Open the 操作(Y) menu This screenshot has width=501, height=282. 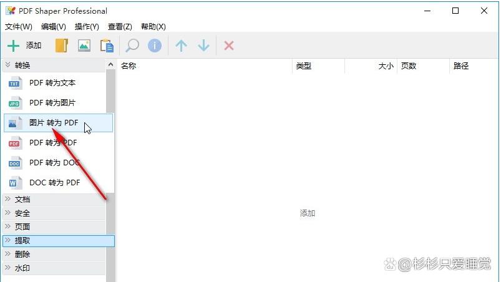pos(87,26)
